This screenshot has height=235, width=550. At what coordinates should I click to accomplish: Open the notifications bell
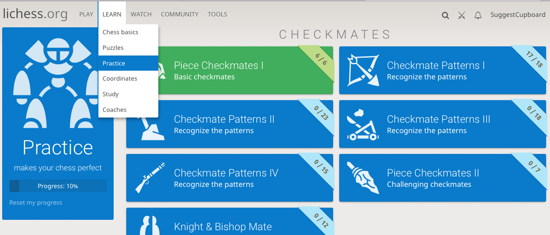(x=478, y=15)
